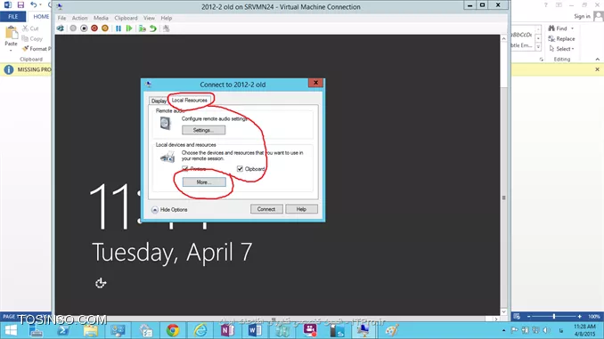Viewport: 604px width, 339px height.
Task: Open the Clipboard menu of VM Connection
Action: pyautogui.click(x=126, y=18)
